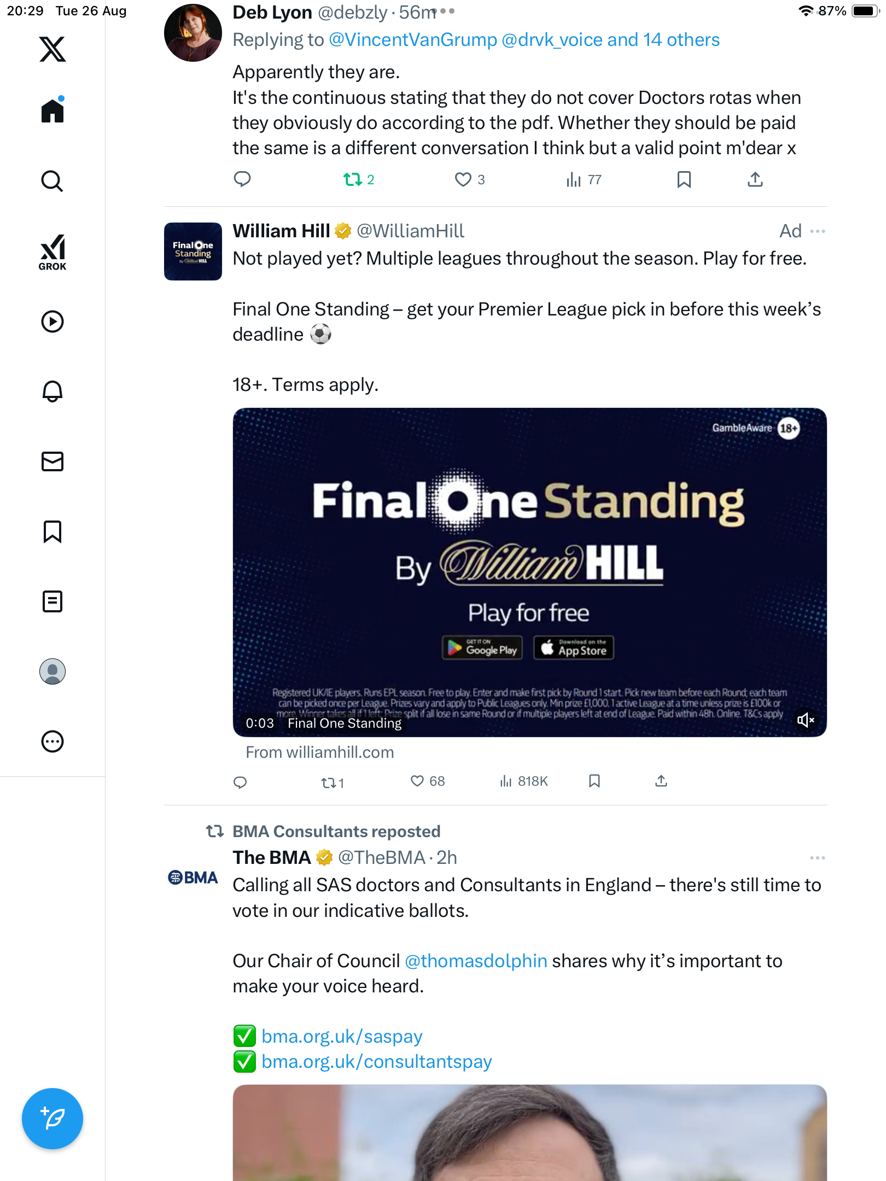Viewport: 886px width, 1181px height.
Task: Bookmark the William Hill ad post
Action: point(594,781)
